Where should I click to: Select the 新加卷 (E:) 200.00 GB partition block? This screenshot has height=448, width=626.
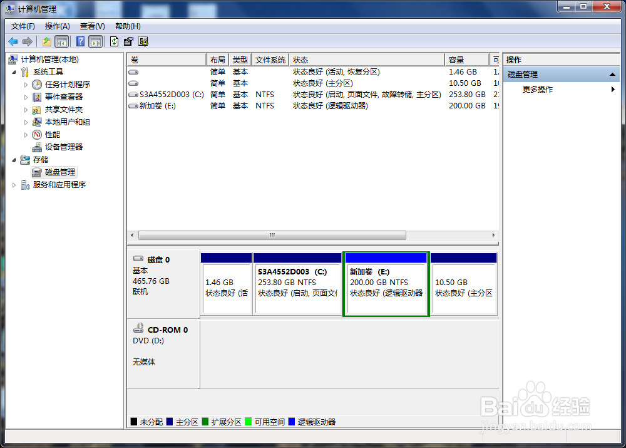[x=386, y=284]
